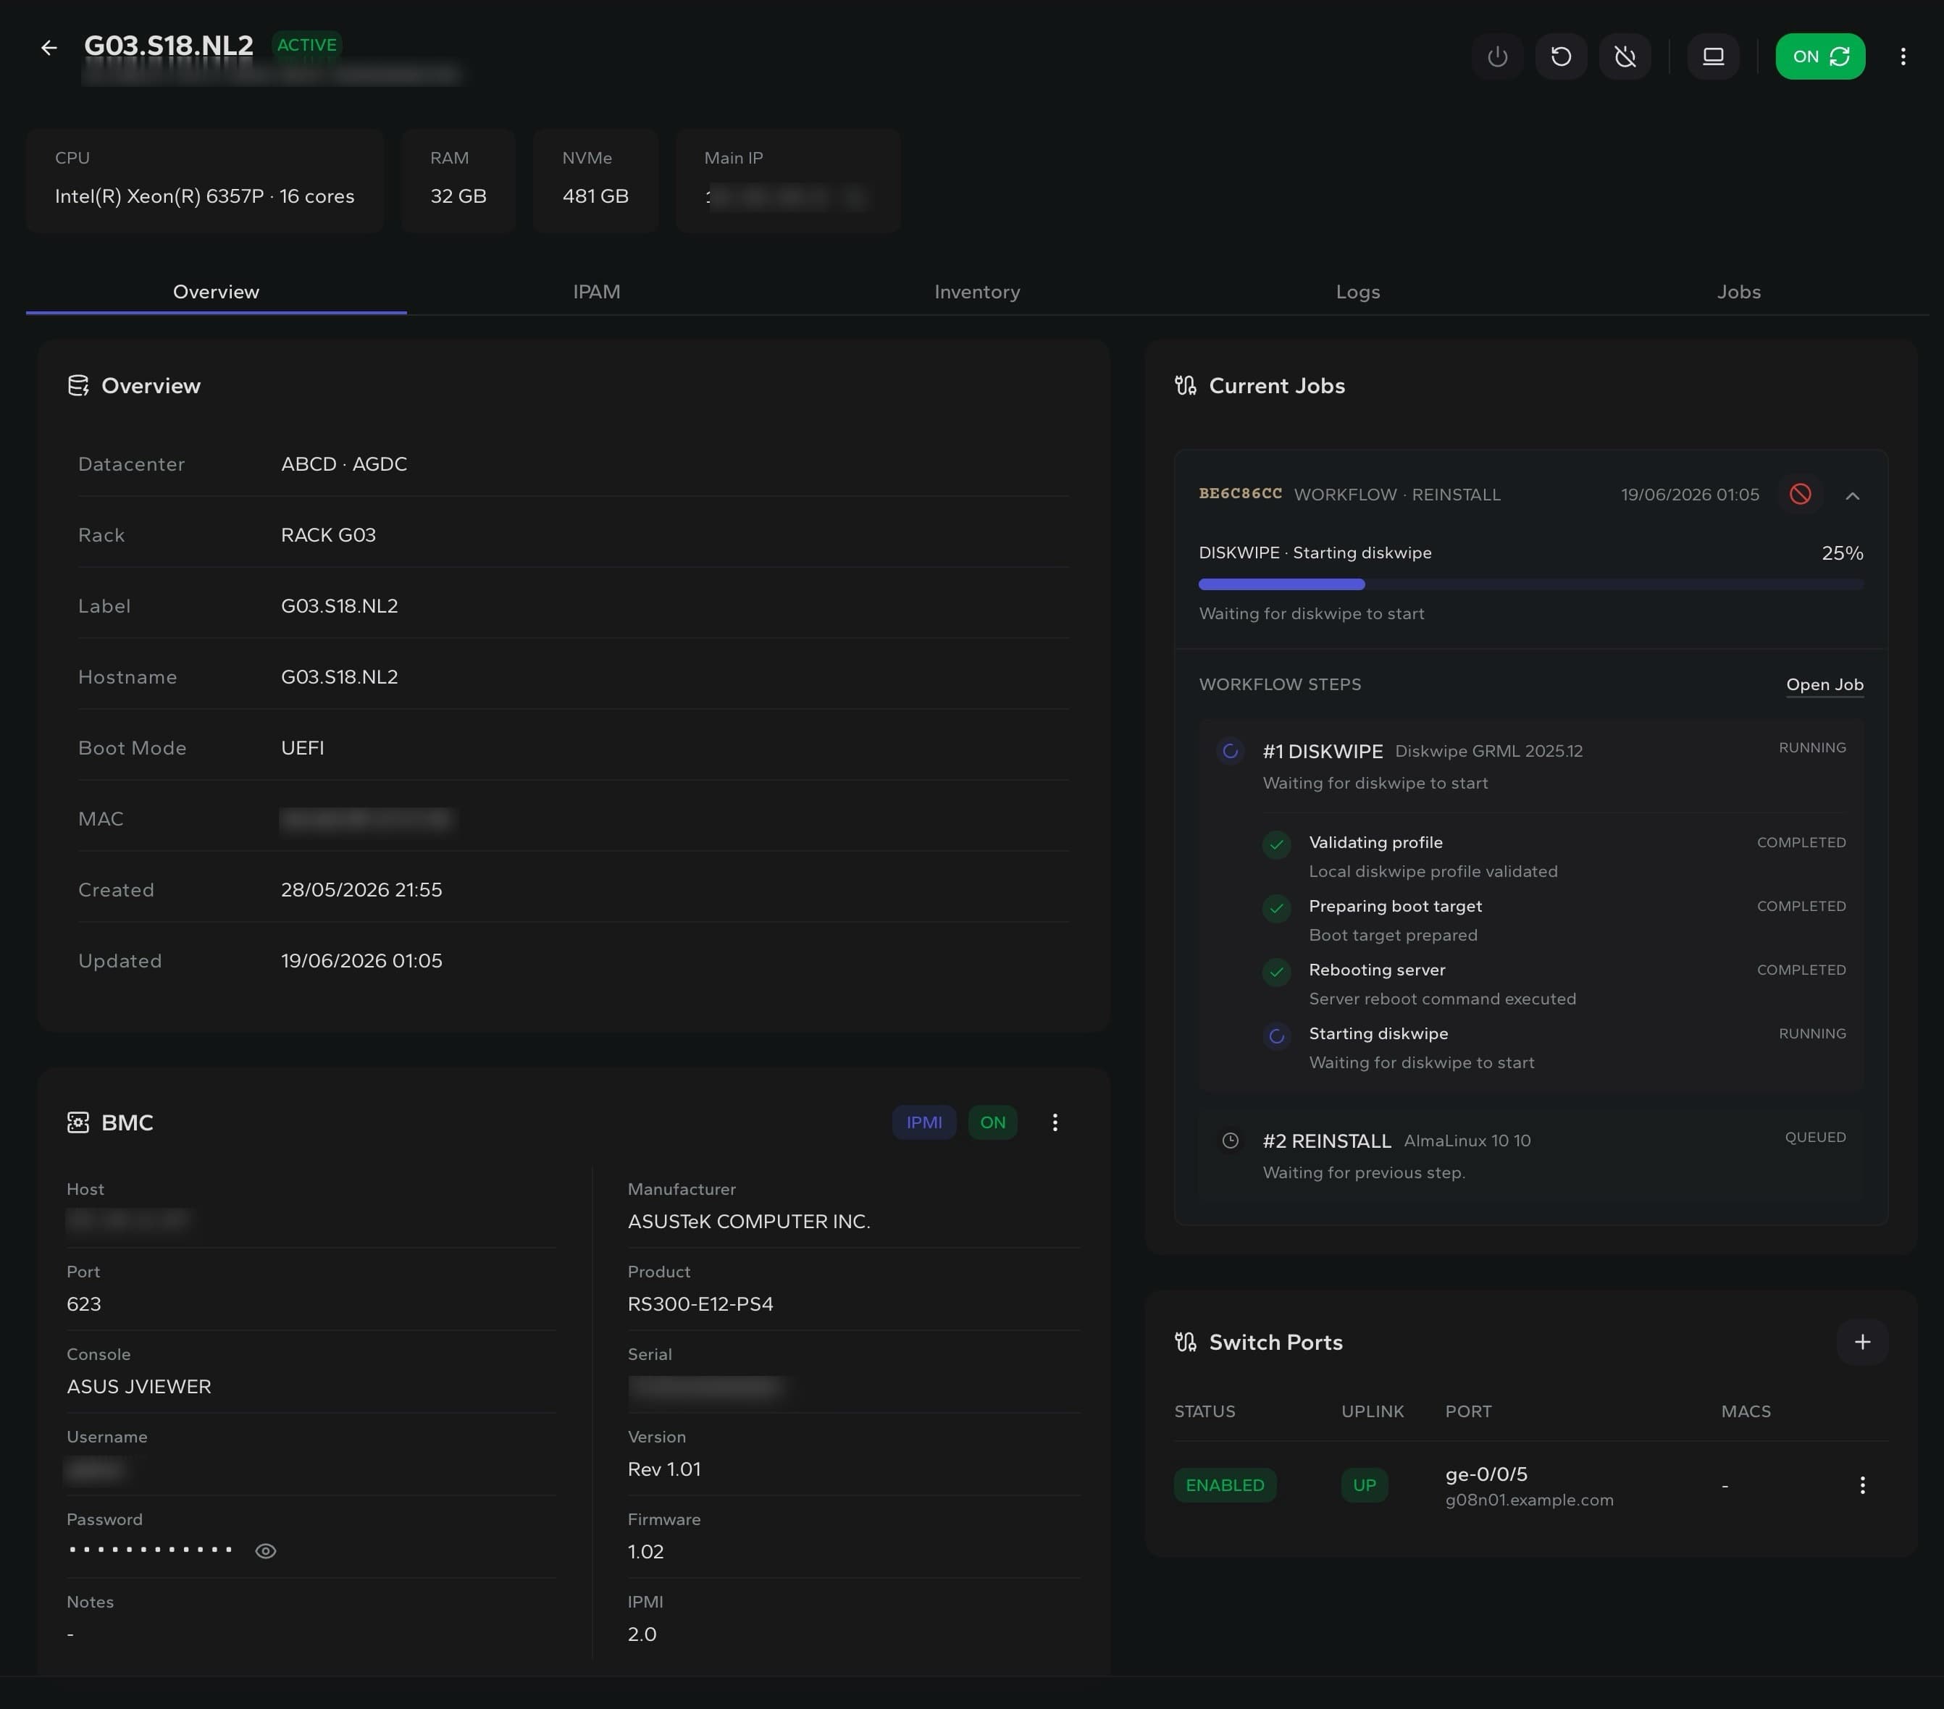Screen dimensions: 1944x1709
Task: Collapse the BE6C86CC job card chevron
Action: pos(1852,495)
